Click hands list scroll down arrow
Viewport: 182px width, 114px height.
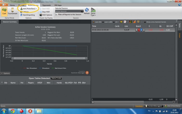(x=176, y=100)
